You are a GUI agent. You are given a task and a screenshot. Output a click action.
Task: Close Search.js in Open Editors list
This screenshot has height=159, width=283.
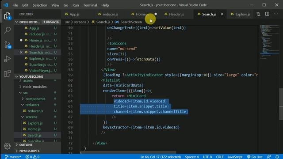21,52
